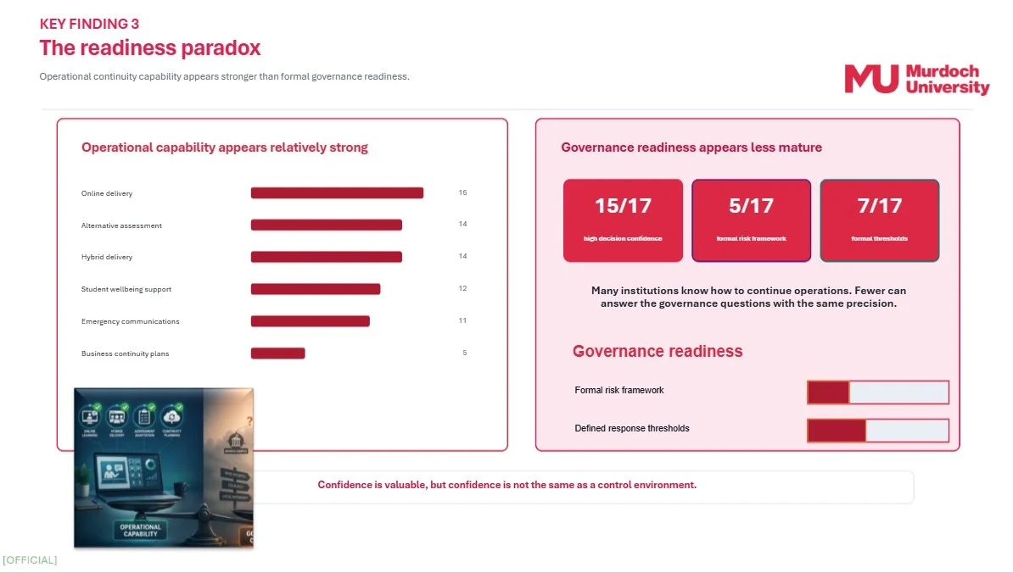Select heading Operational capability appears relatively strong
This screenshot has height=573, width=1013.
tap(225, 147)
